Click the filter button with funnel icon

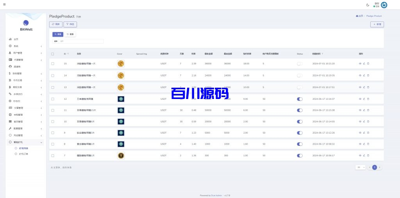(70, 25)
